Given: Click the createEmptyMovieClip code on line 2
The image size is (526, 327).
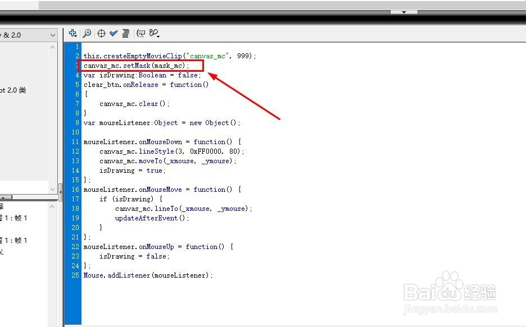Looking at the screenshot, I should pyautogui.click(x=170, y=56).
